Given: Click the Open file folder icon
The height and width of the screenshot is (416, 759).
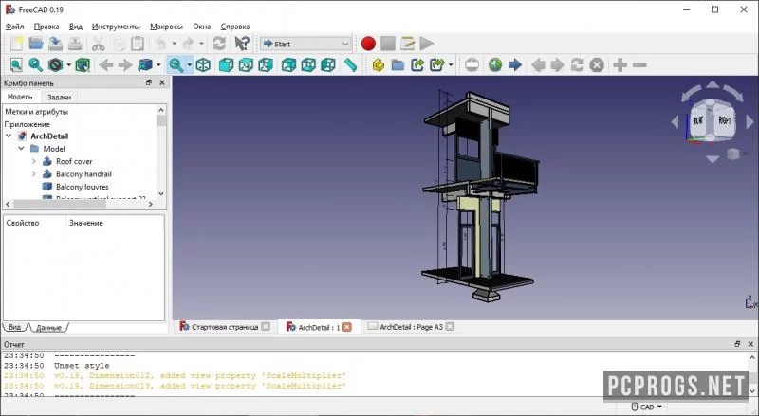Looking at the screenshot, I should pyautogui.click(x=36, y=44).
